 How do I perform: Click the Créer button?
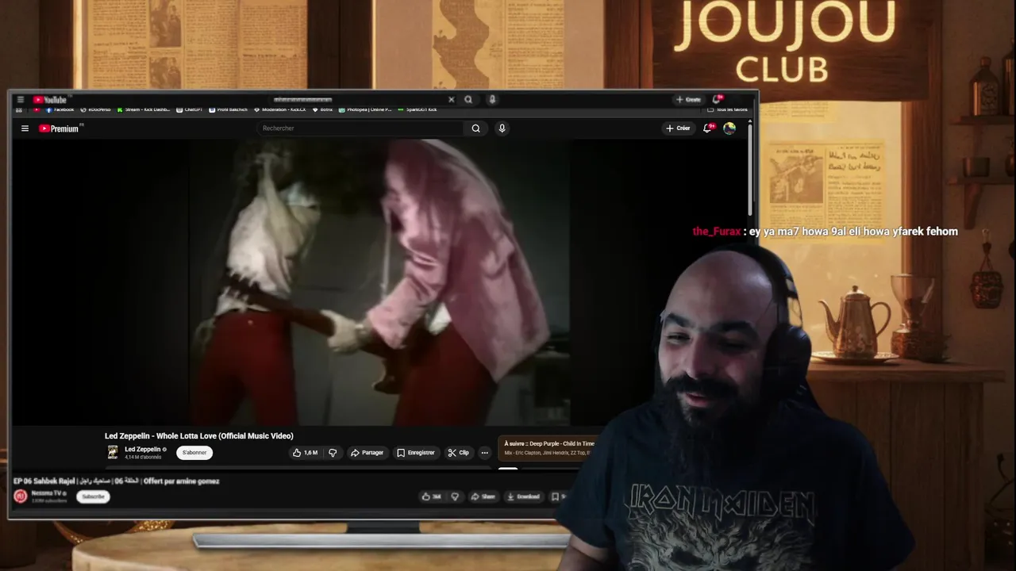679,128
